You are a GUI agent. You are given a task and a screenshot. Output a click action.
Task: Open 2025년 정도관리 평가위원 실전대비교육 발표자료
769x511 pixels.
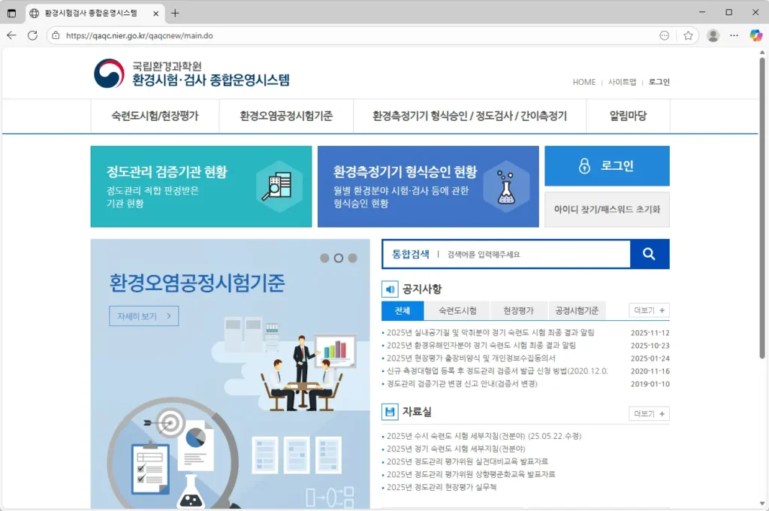[x=467, y=462]
